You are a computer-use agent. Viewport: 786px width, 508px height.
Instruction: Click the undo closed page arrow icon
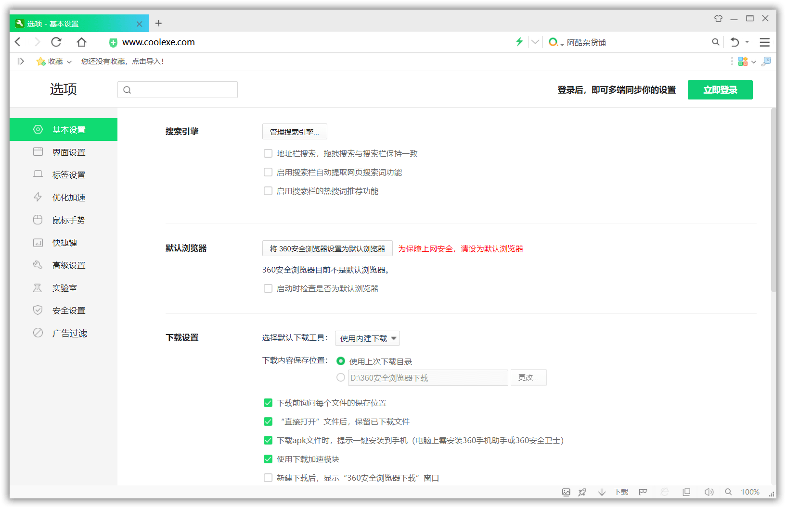pos(734,42)
